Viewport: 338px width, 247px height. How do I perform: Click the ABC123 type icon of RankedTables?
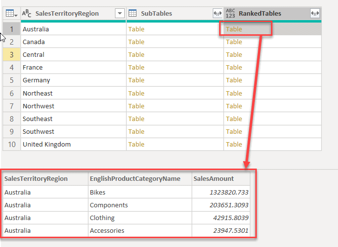point(230,14)
